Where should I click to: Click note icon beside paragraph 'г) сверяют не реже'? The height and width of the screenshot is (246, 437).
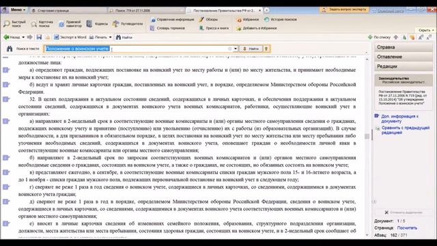click(x=6, y=187)
